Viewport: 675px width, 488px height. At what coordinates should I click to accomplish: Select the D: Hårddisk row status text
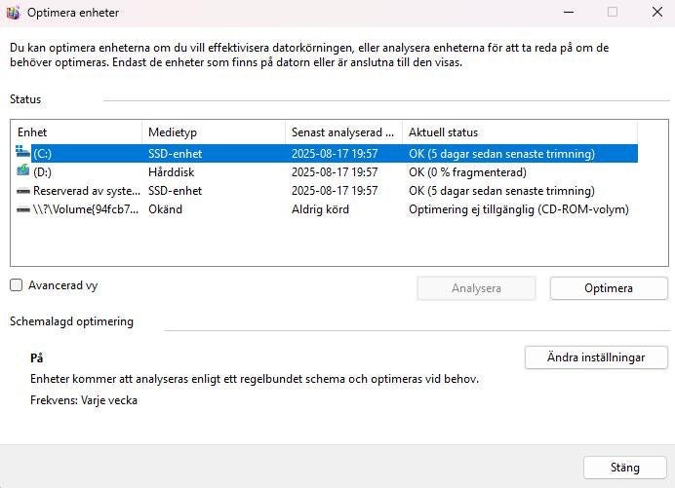467,172
